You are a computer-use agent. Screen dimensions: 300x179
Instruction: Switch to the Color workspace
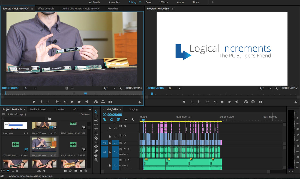[149, 2]
